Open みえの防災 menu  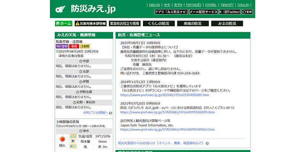click(x=227, y=24)
